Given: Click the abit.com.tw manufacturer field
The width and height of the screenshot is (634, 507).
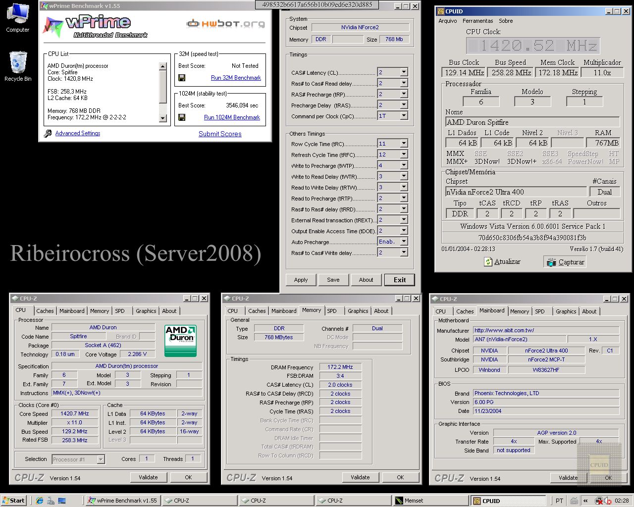Looking at the screenshot, I should click(x=546, y=330).
